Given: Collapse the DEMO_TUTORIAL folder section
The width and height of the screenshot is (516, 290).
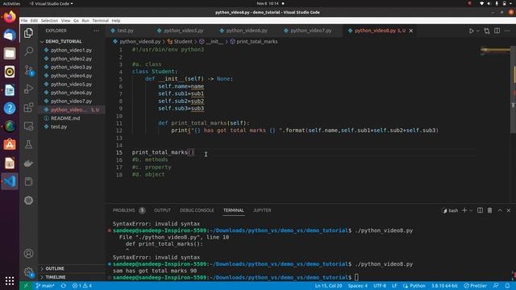Looking at the screenshot, I should click(63, 41).
